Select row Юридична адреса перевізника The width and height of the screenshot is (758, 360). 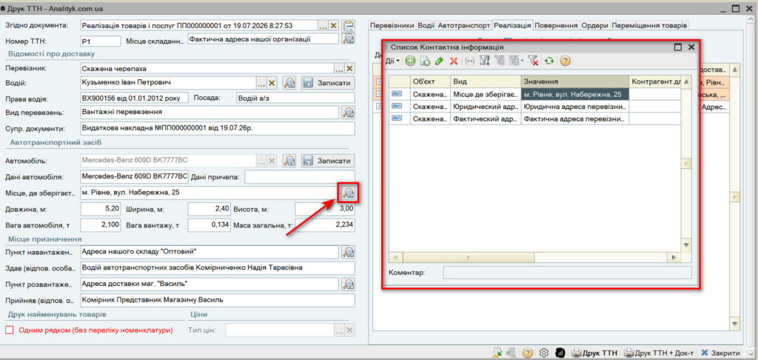(534, 107)
